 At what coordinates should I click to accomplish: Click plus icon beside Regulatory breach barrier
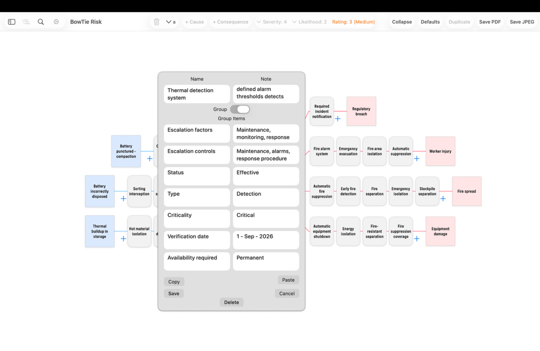pyautogui.click(x=338, y=119)
